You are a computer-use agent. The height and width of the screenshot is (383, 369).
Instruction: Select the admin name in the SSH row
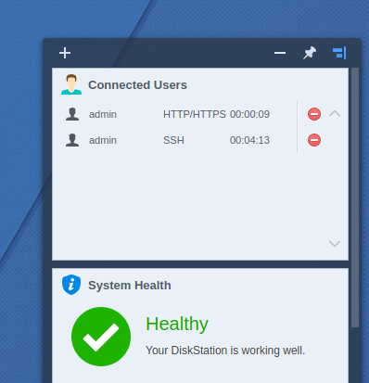pyautogui.click(x=103, y=140)
